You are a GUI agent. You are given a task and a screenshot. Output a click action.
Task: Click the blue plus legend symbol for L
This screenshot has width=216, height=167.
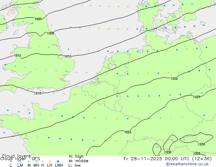(11, 161)
